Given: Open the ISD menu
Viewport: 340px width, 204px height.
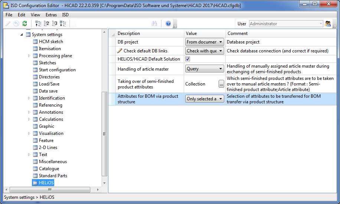Looking at the screenshot, I should tap(65, 15).
